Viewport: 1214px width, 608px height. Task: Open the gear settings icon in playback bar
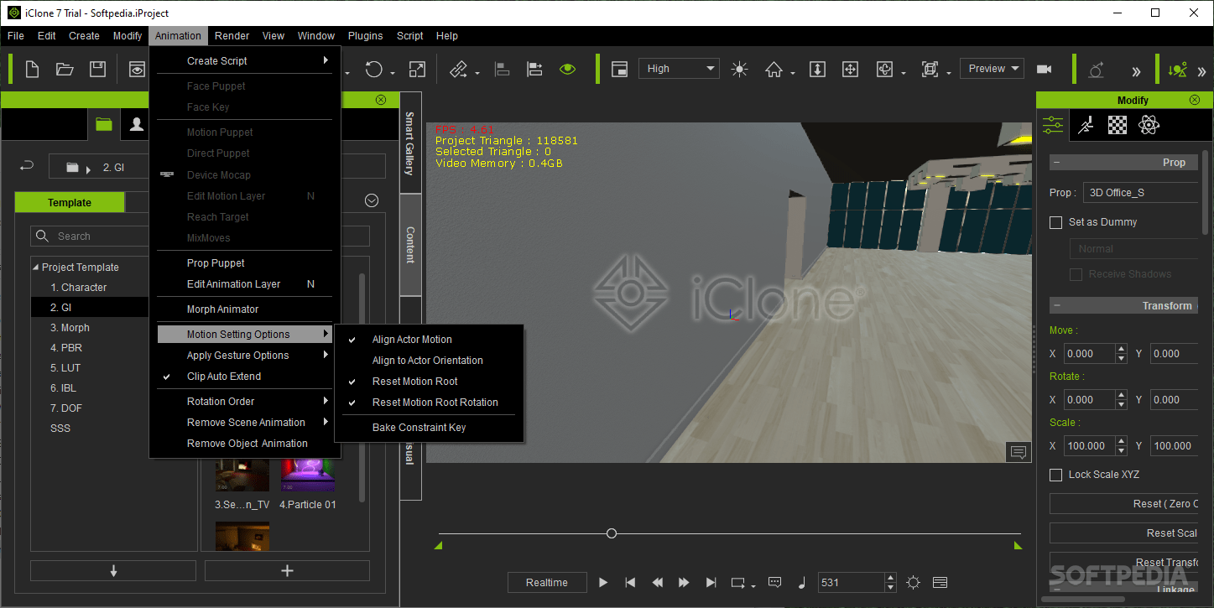[914, 582]
